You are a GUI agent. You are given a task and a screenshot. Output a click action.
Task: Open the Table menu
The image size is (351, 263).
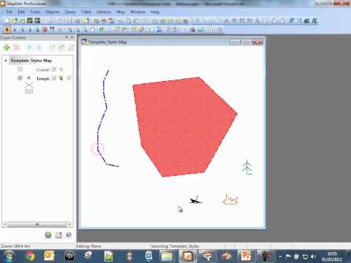click(86, 12)
